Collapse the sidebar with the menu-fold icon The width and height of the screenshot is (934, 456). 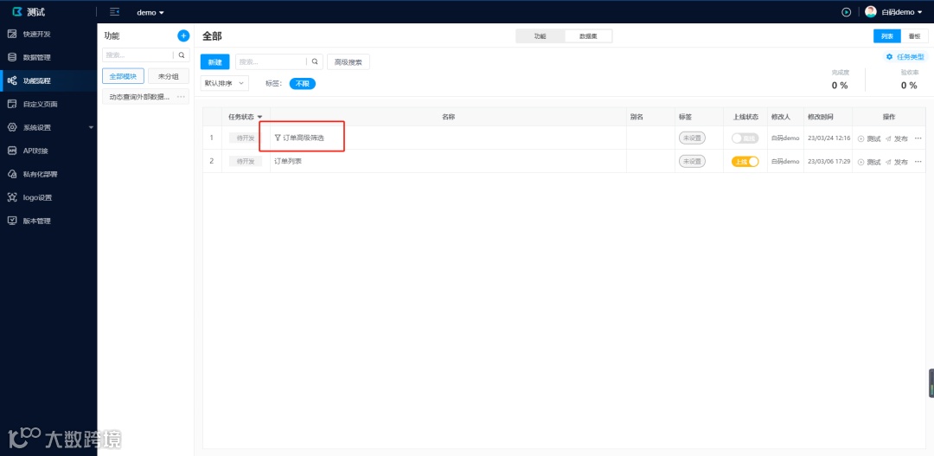[x=115, y=12]
